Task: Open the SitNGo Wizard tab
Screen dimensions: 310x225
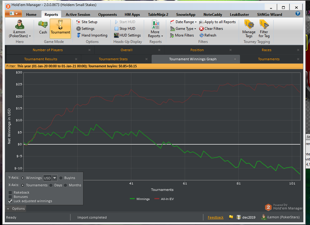Action: (269, 15)
